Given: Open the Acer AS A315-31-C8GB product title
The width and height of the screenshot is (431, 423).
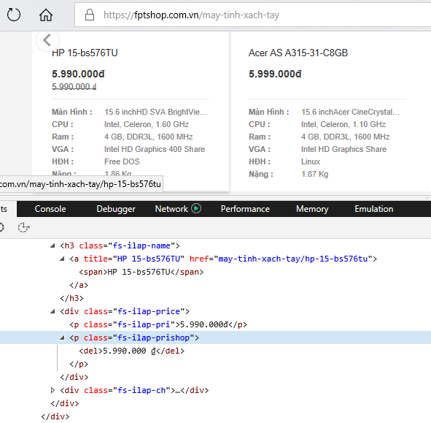Looking at the screenshot, I should click(x=298, y=53).
